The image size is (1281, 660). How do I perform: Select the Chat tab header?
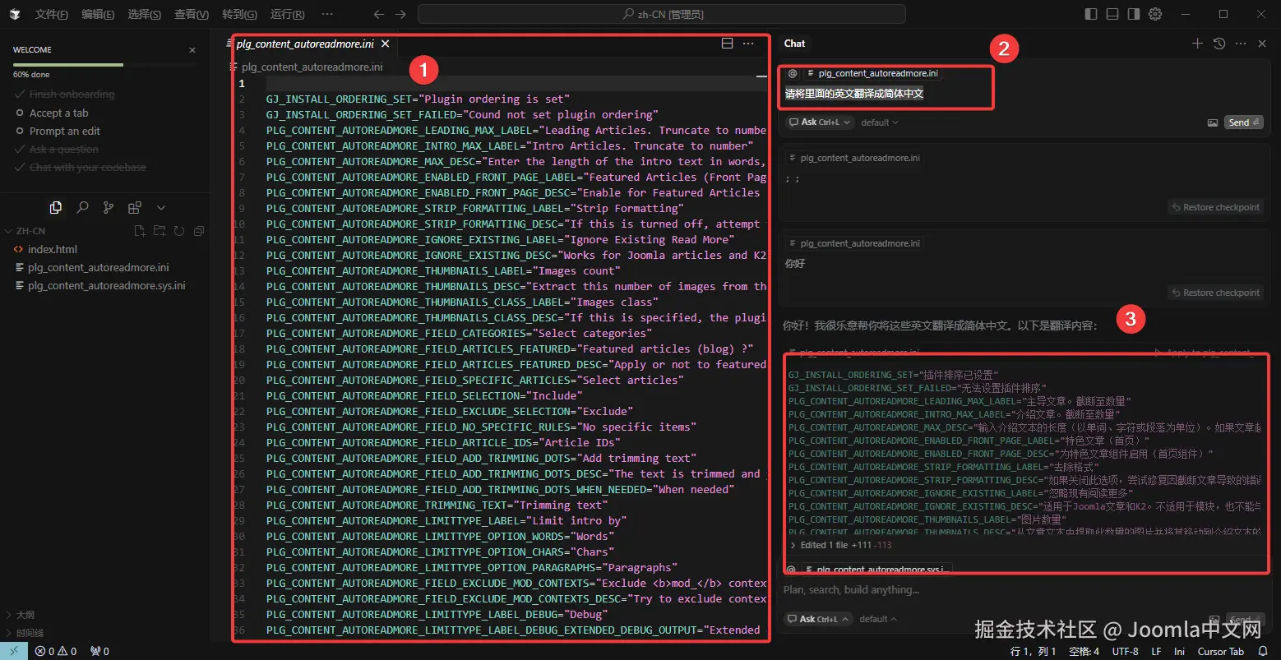tap(794, 44)
